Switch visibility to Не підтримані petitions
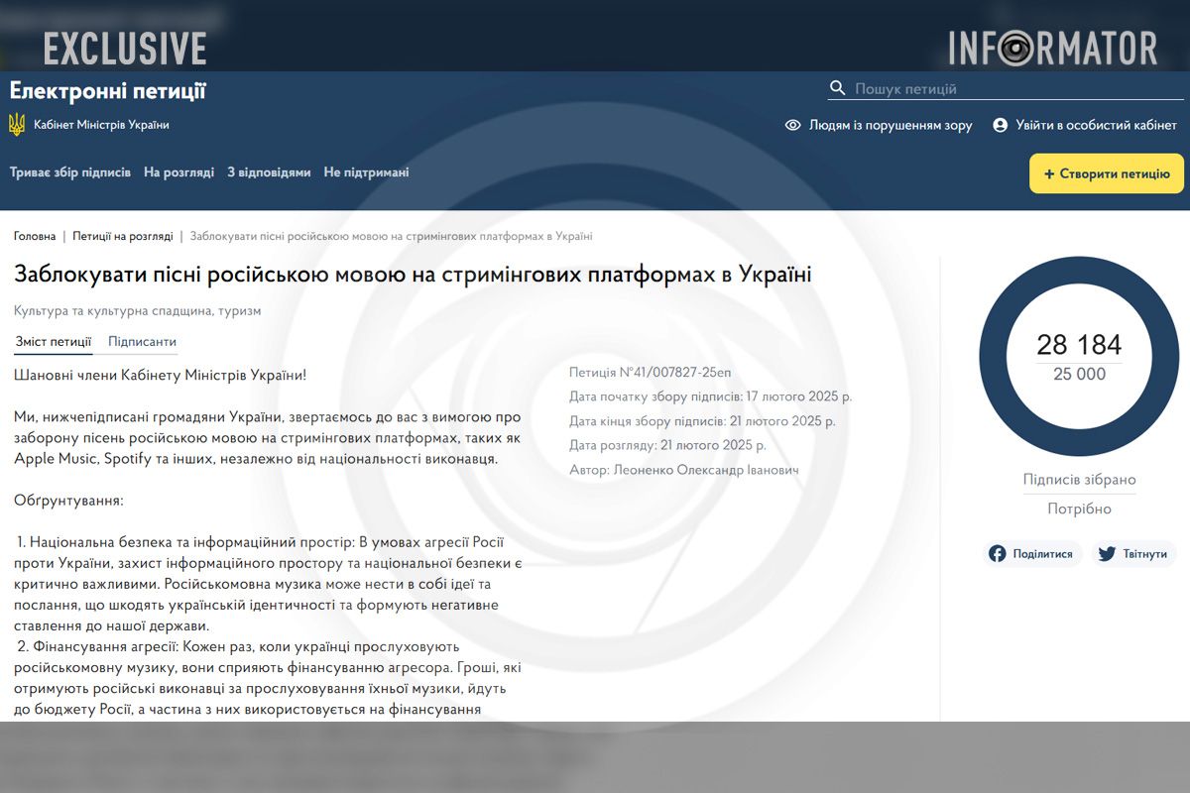This screenshot has height=793, width=1190. click(365, 170)
